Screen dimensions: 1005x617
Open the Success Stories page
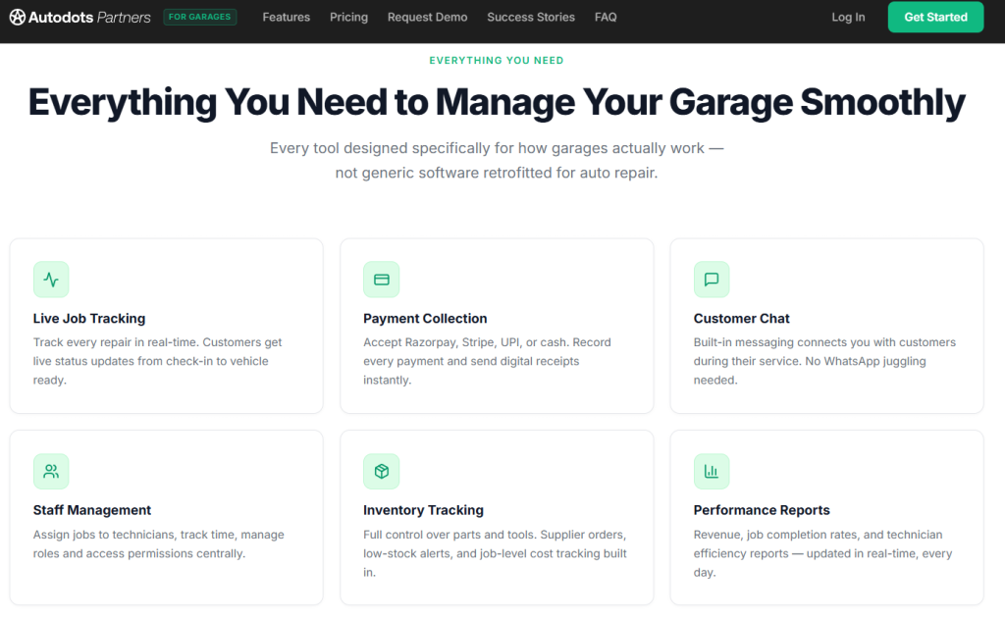coord(530,17)
